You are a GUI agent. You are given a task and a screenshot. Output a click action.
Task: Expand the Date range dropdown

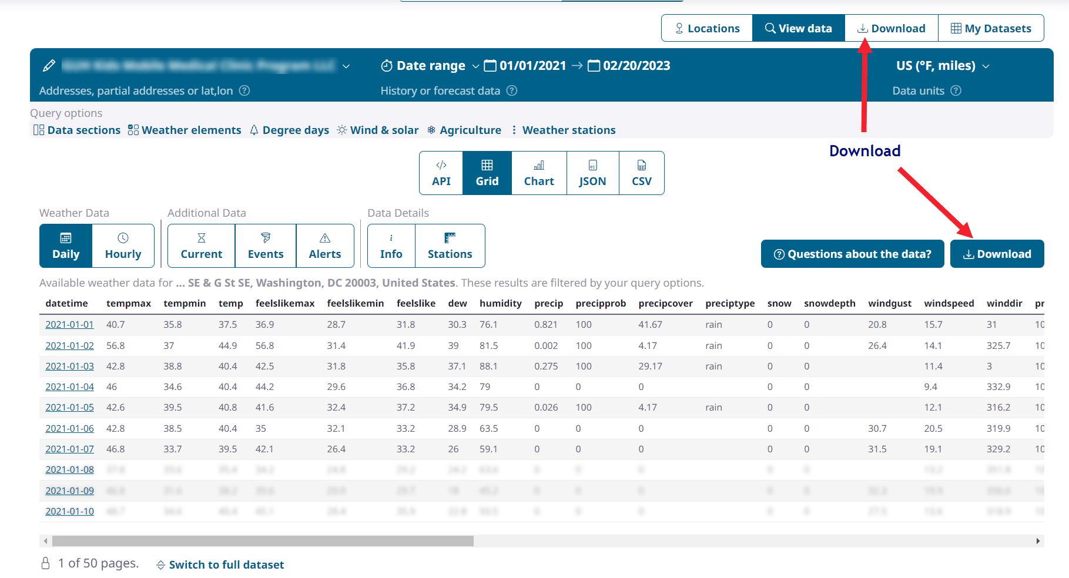point(476,66)
